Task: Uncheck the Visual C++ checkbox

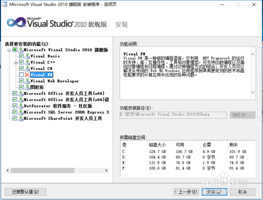Action: coord(21,62)
